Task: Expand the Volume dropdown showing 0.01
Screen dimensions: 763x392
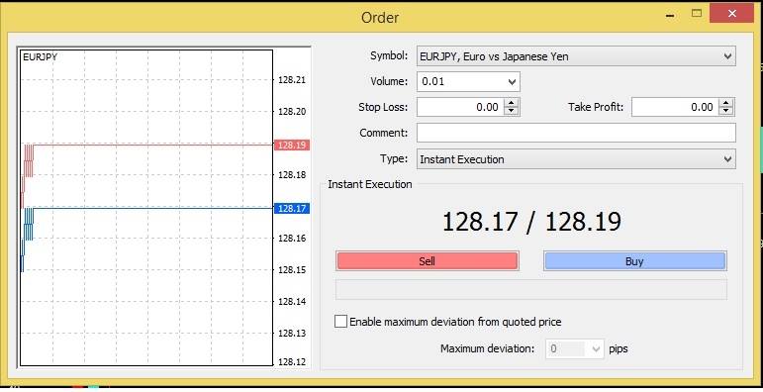Action: (x=512, y=82)
